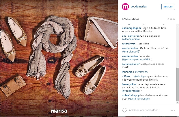Open the usemaquiagem commenter profile
Viewport: 179px width, 117px height.
point(131,28)
